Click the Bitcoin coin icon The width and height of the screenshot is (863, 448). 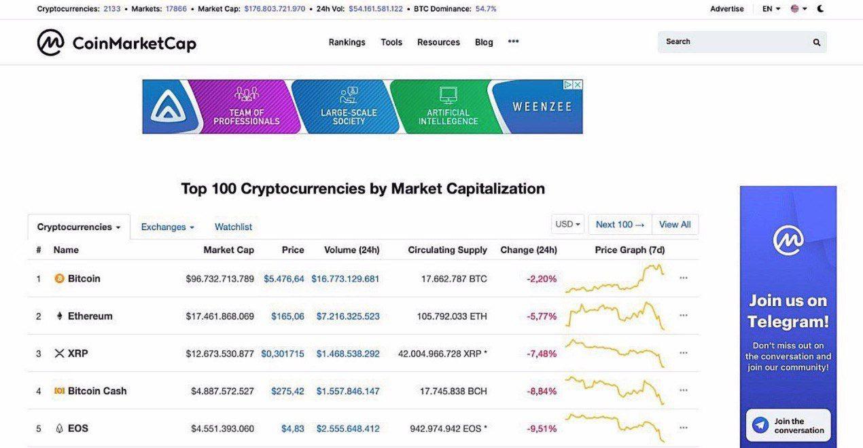(x=59, y=278)
